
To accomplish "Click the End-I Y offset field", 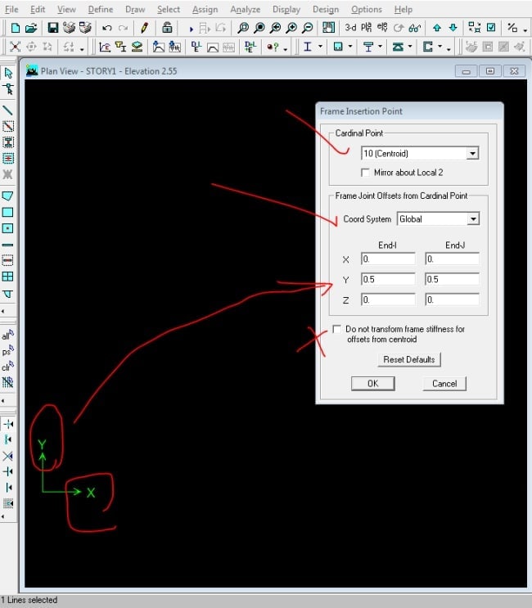I will 388,279.
